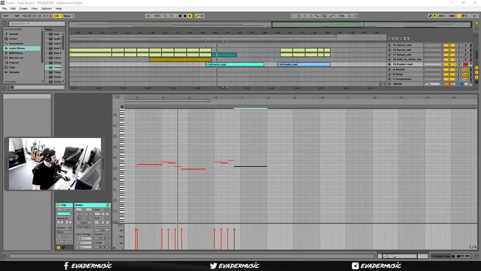Open clip color dropdown in Clip box
This screenshot has height=271, width=481.
65,214
